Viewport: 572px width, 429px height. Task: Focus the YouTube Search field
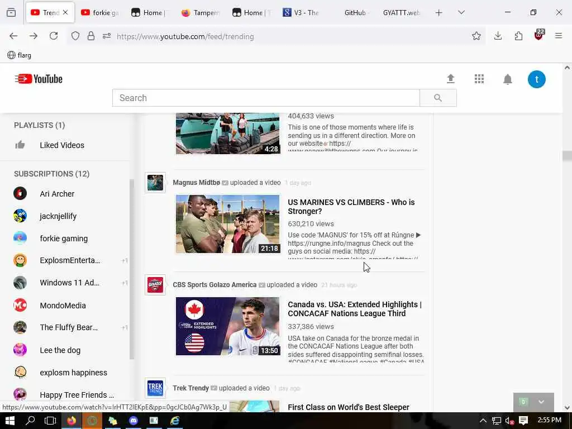(x=266, y=98)
